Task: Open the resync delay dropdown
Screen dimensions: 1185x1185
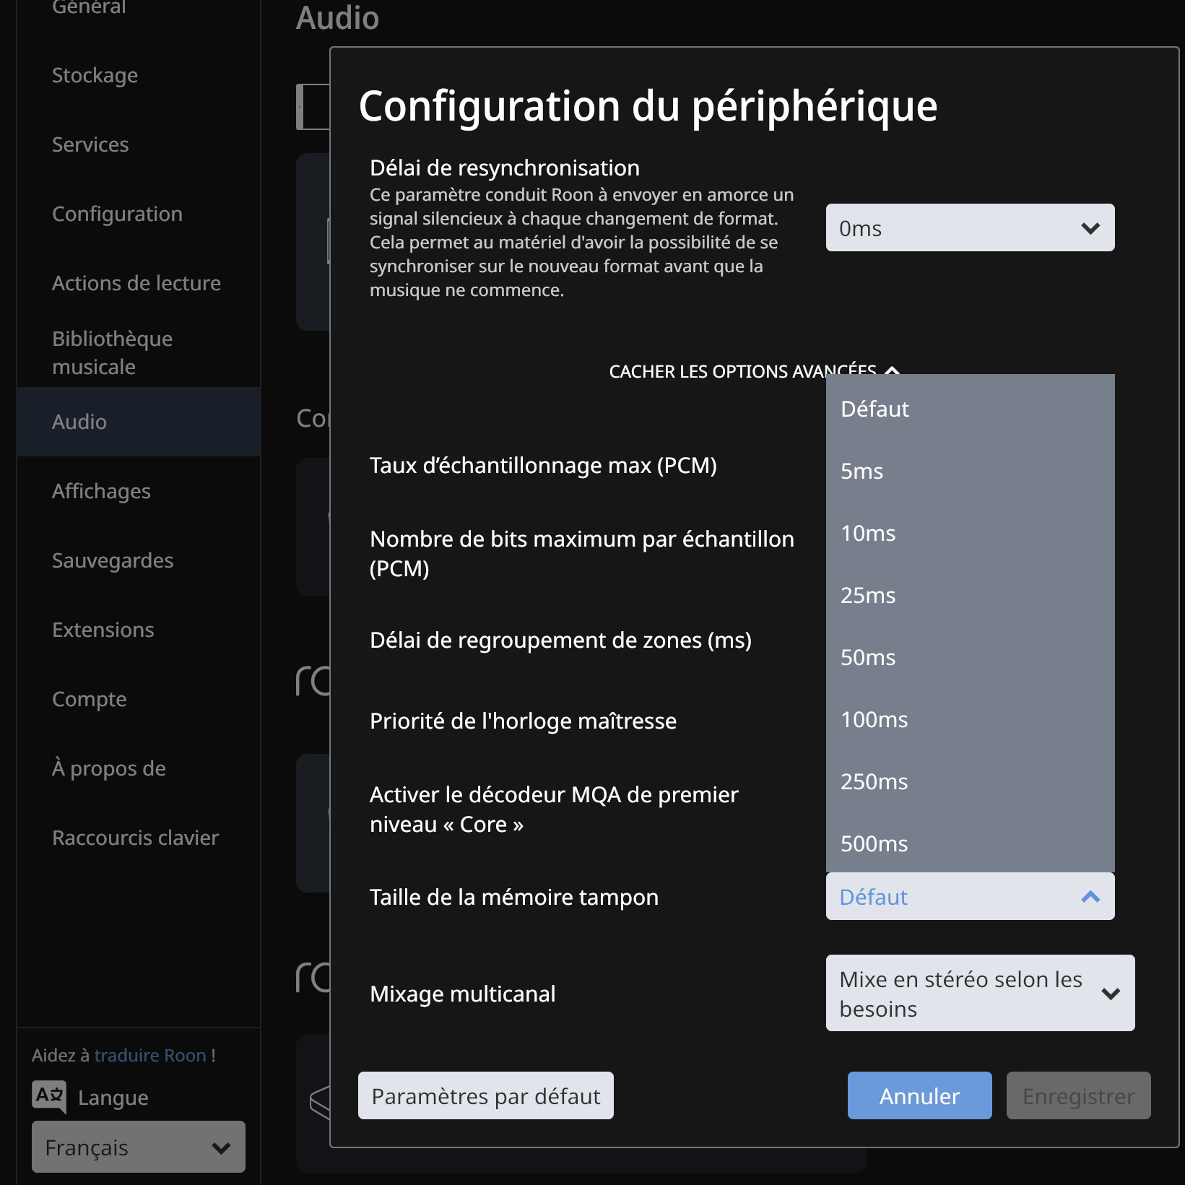Action: (x=969, y=228)
